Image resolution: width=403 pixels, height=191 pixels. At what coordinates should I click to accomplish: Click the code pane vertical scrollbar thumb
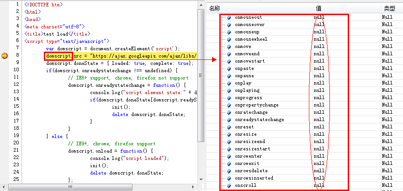(x=201, y=75)
